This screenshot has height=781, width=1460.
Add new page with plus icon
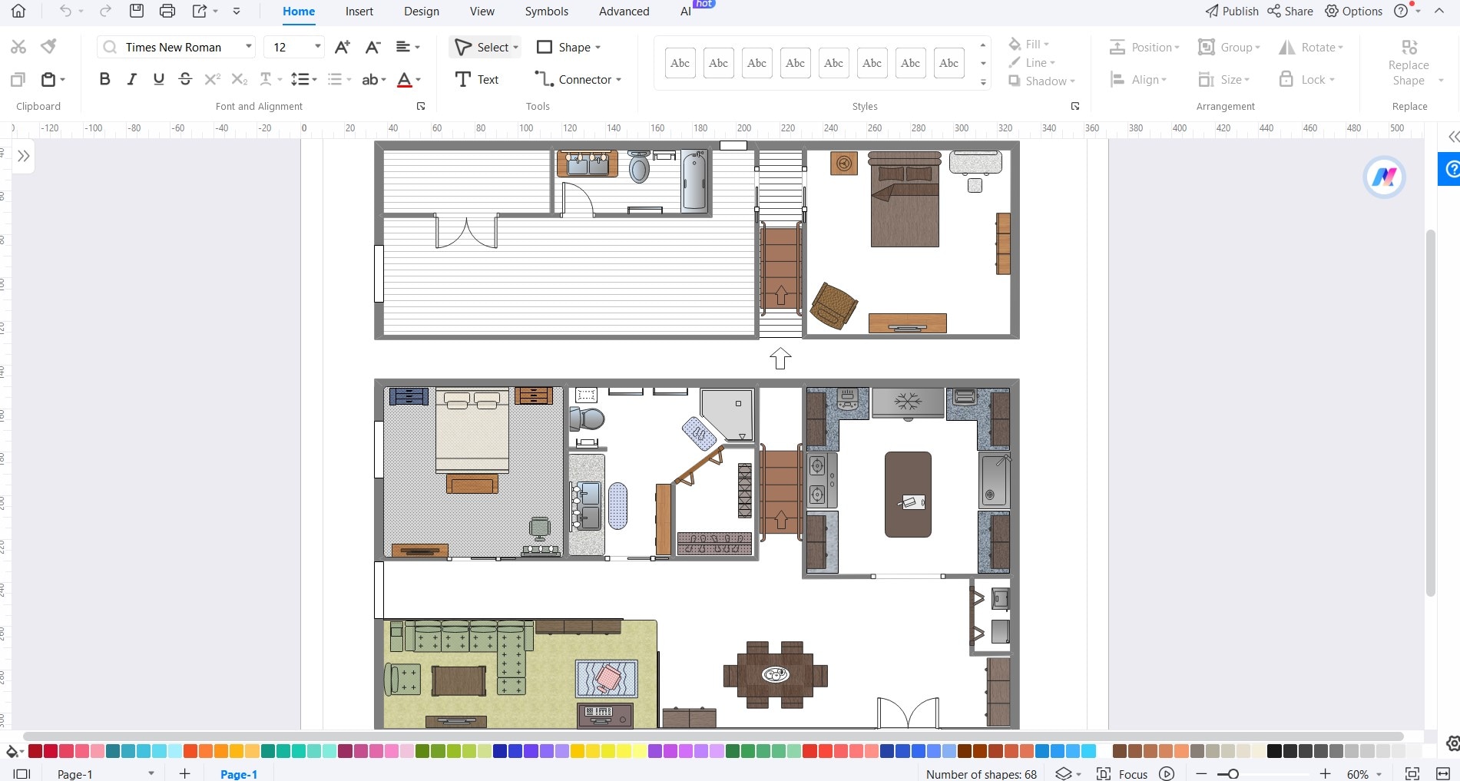(x=184, y=773)
